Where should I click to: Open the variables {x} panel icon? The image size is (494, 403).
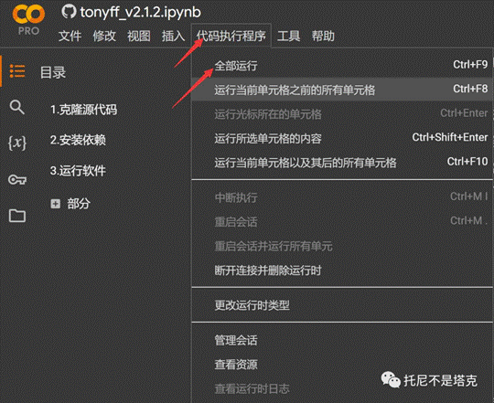[17, 143]
